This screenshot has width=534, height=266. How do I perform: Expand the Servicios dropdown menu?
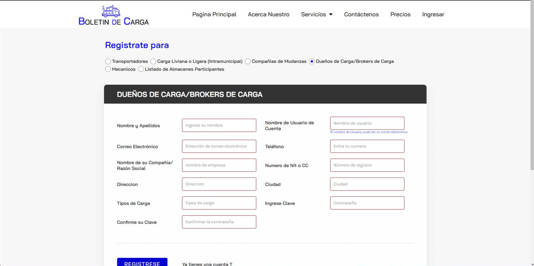click(x=316, y=14)
